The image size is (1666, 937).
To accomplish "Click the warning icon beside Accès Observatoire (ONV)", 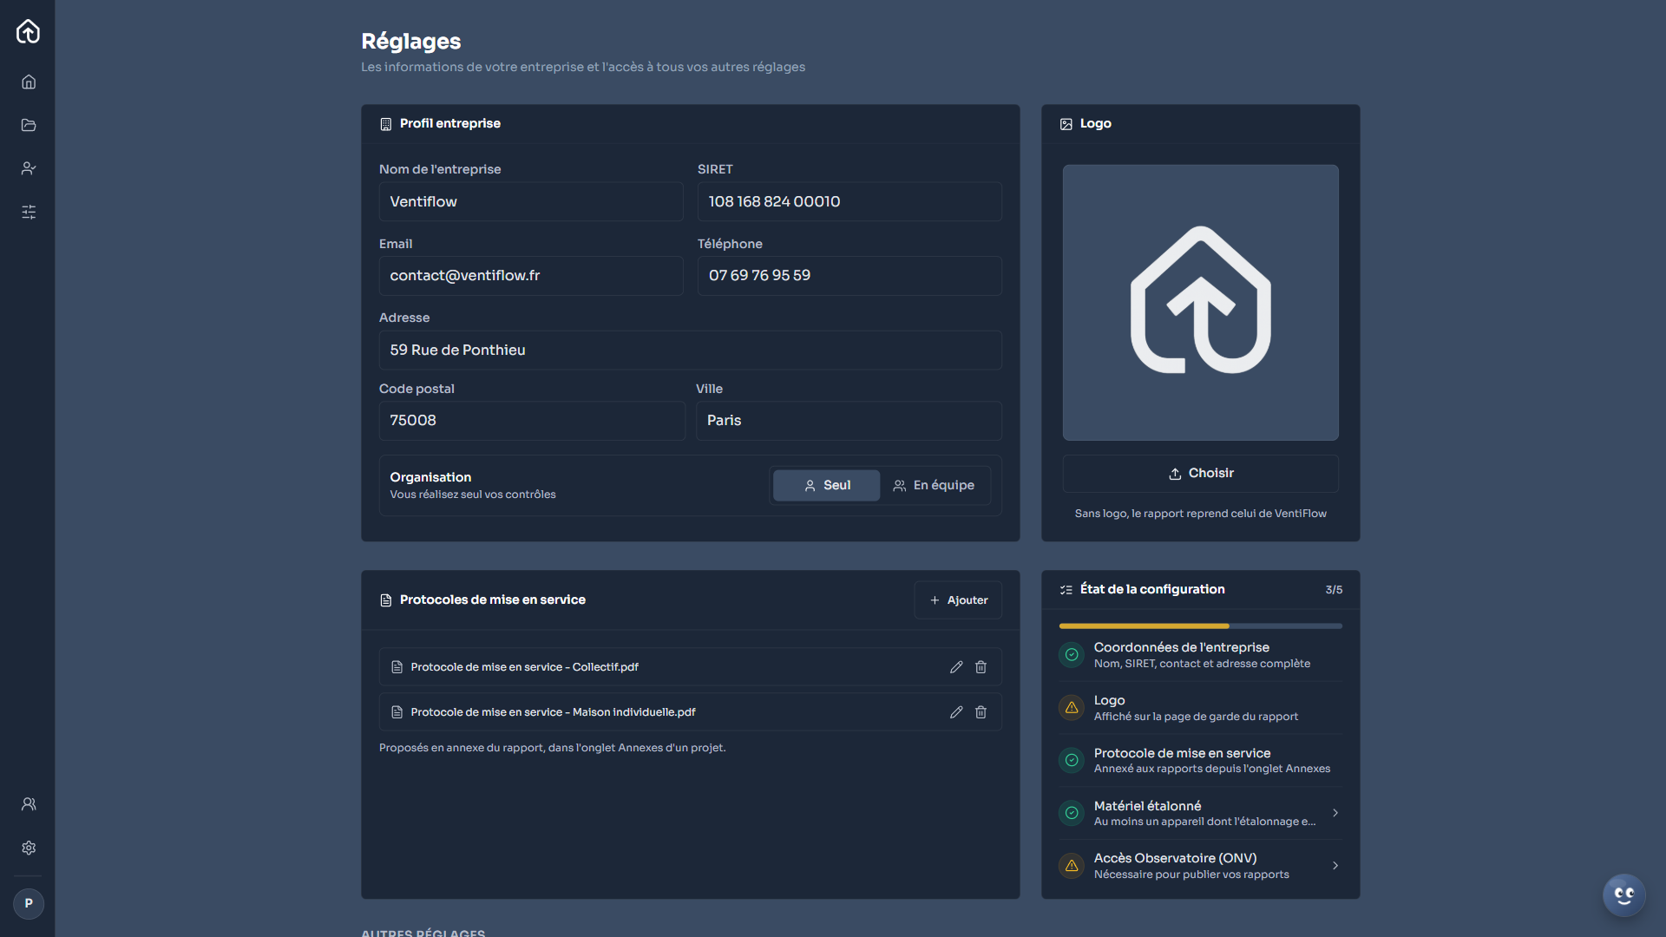I will [x=1072, y=866].
